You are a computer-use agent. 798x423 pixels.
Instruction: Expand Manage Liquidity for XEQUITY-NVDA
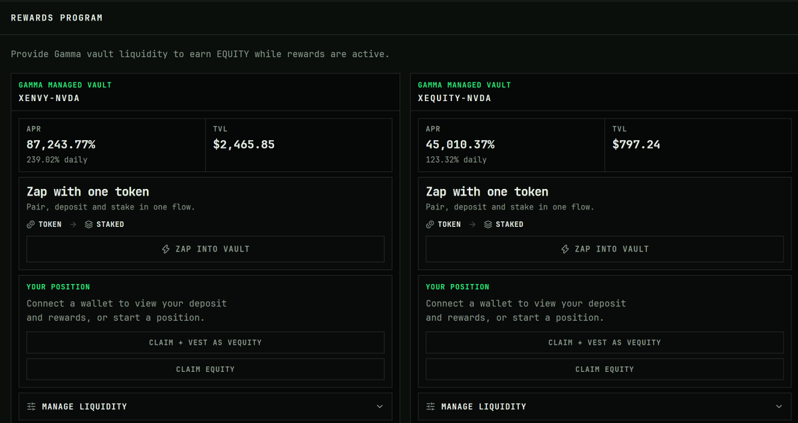tap(604, 406)
